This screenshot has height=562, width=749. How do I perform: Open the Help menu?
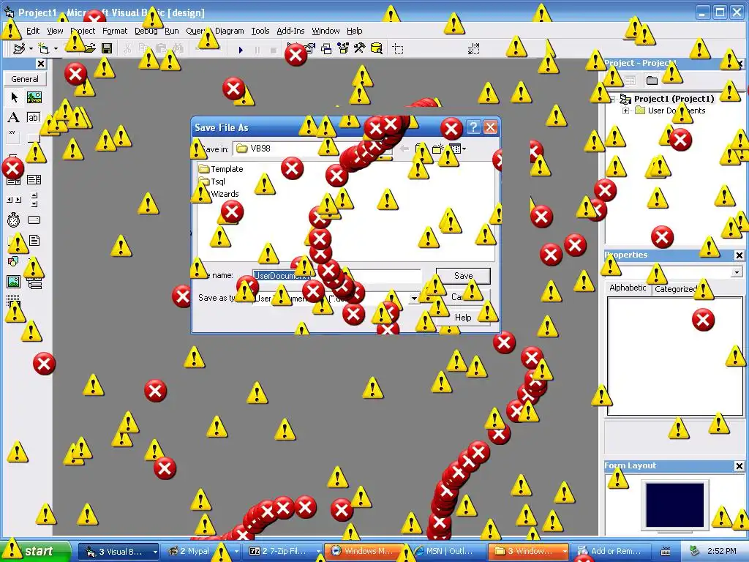[x=355, y=31]
